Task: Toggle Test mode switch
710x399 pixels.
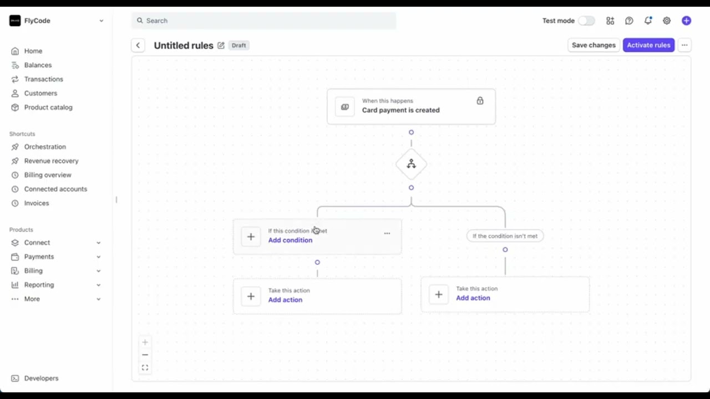Action: tap(586, 21)
